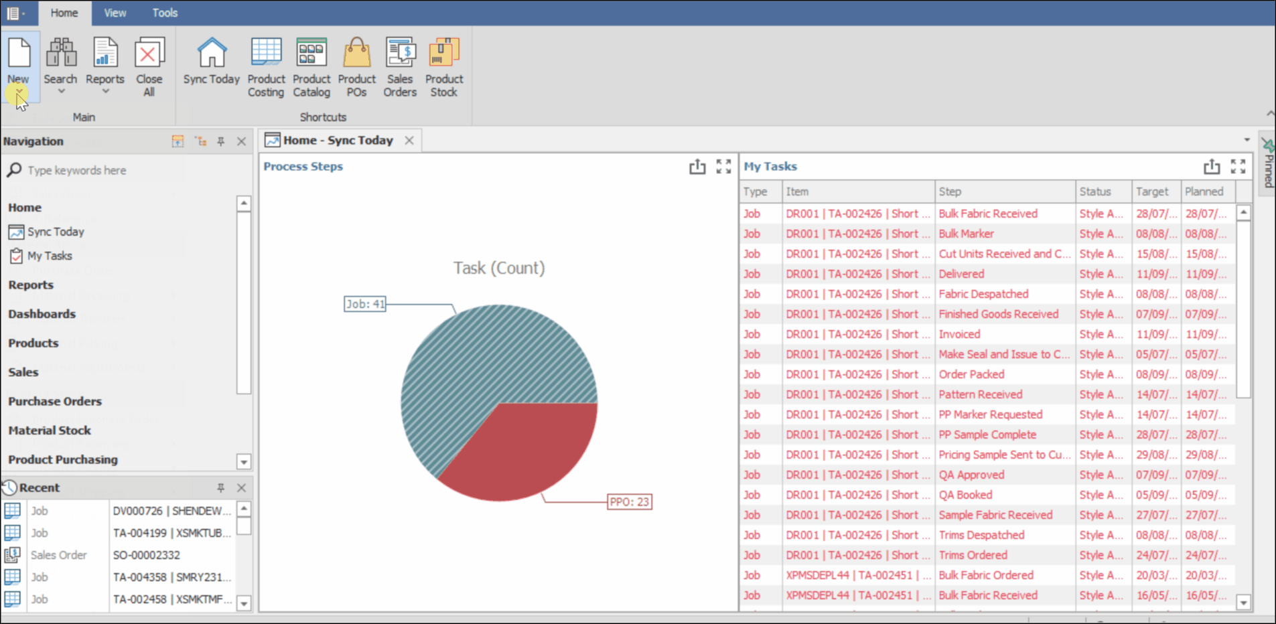This screenshot has width=1276, height=624.
Task: Click My Tasks scroll-down arrow
Action: (x=1244, y=603)
